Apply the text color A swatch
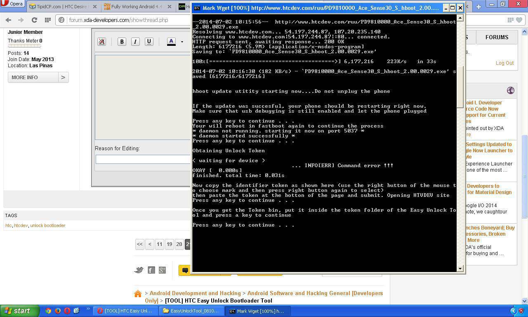 click(171, 41)
